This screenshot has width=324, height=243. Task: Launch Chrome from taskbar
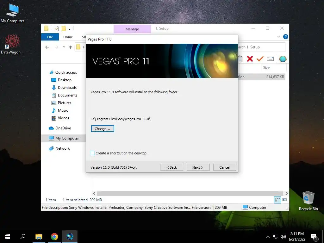point(54,237)
